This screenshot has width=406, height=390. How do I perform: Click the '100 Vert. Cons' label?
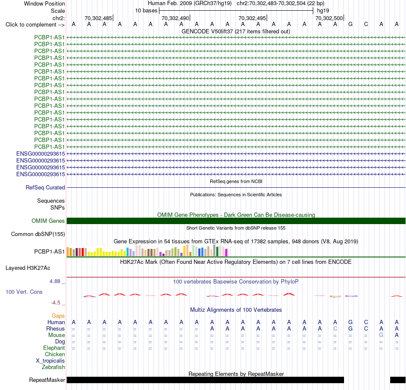click(24, 292)
